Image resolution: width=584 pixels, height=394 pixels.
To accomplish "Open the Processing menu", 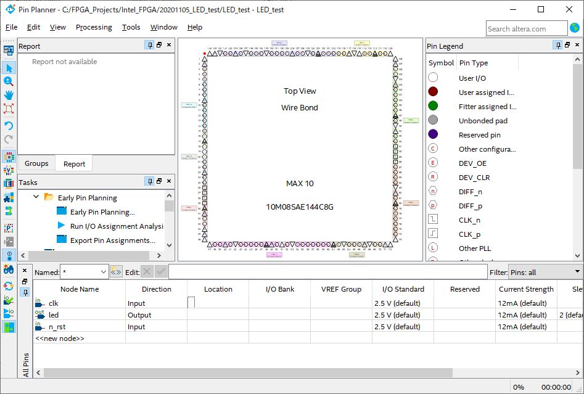I will 94,27.
